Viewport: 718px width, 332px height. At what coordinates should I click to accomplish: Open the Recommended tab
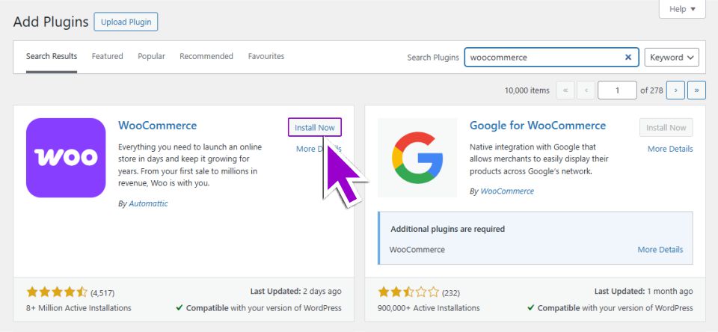click(206, 56)
